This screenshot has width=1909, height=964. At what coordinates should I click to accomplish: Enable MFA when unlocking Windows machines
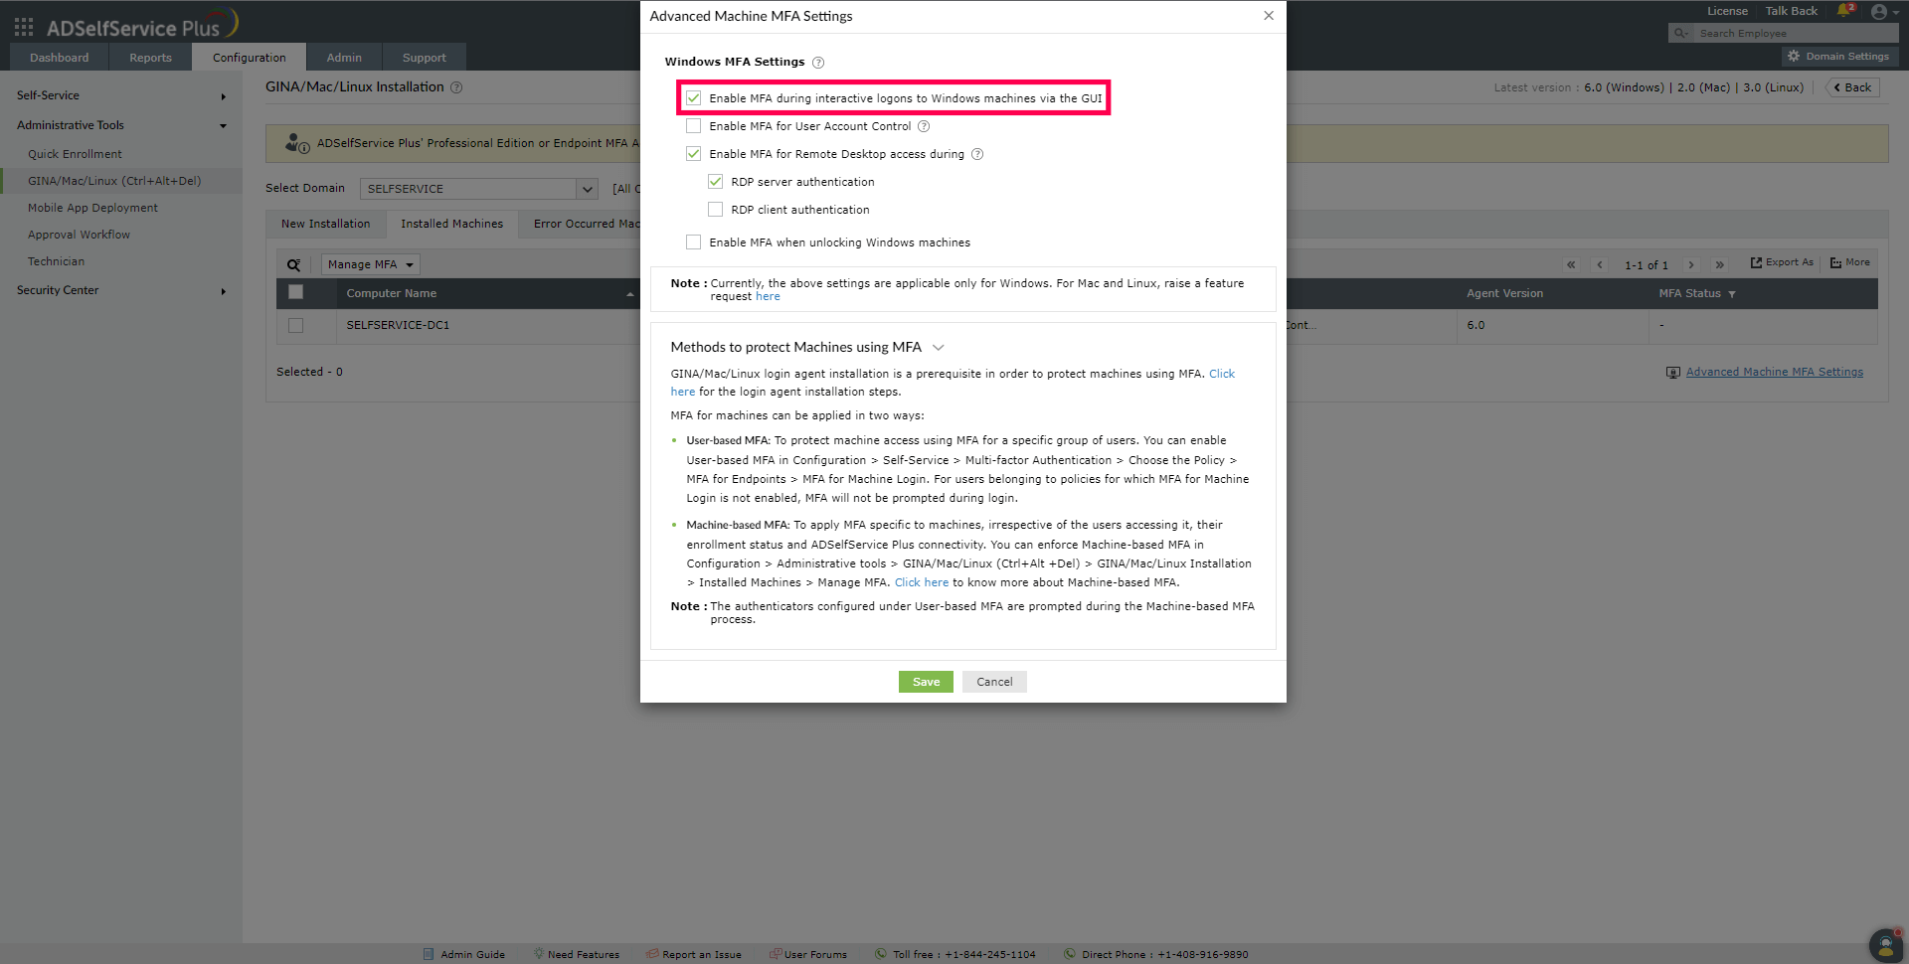click(694, 242)
